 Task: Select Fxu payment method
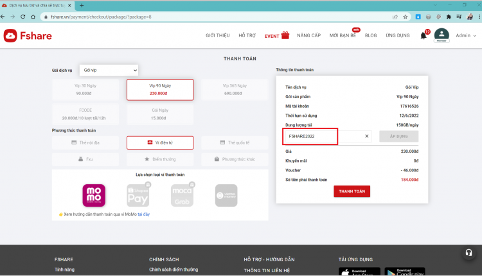(x=85, y=159)
